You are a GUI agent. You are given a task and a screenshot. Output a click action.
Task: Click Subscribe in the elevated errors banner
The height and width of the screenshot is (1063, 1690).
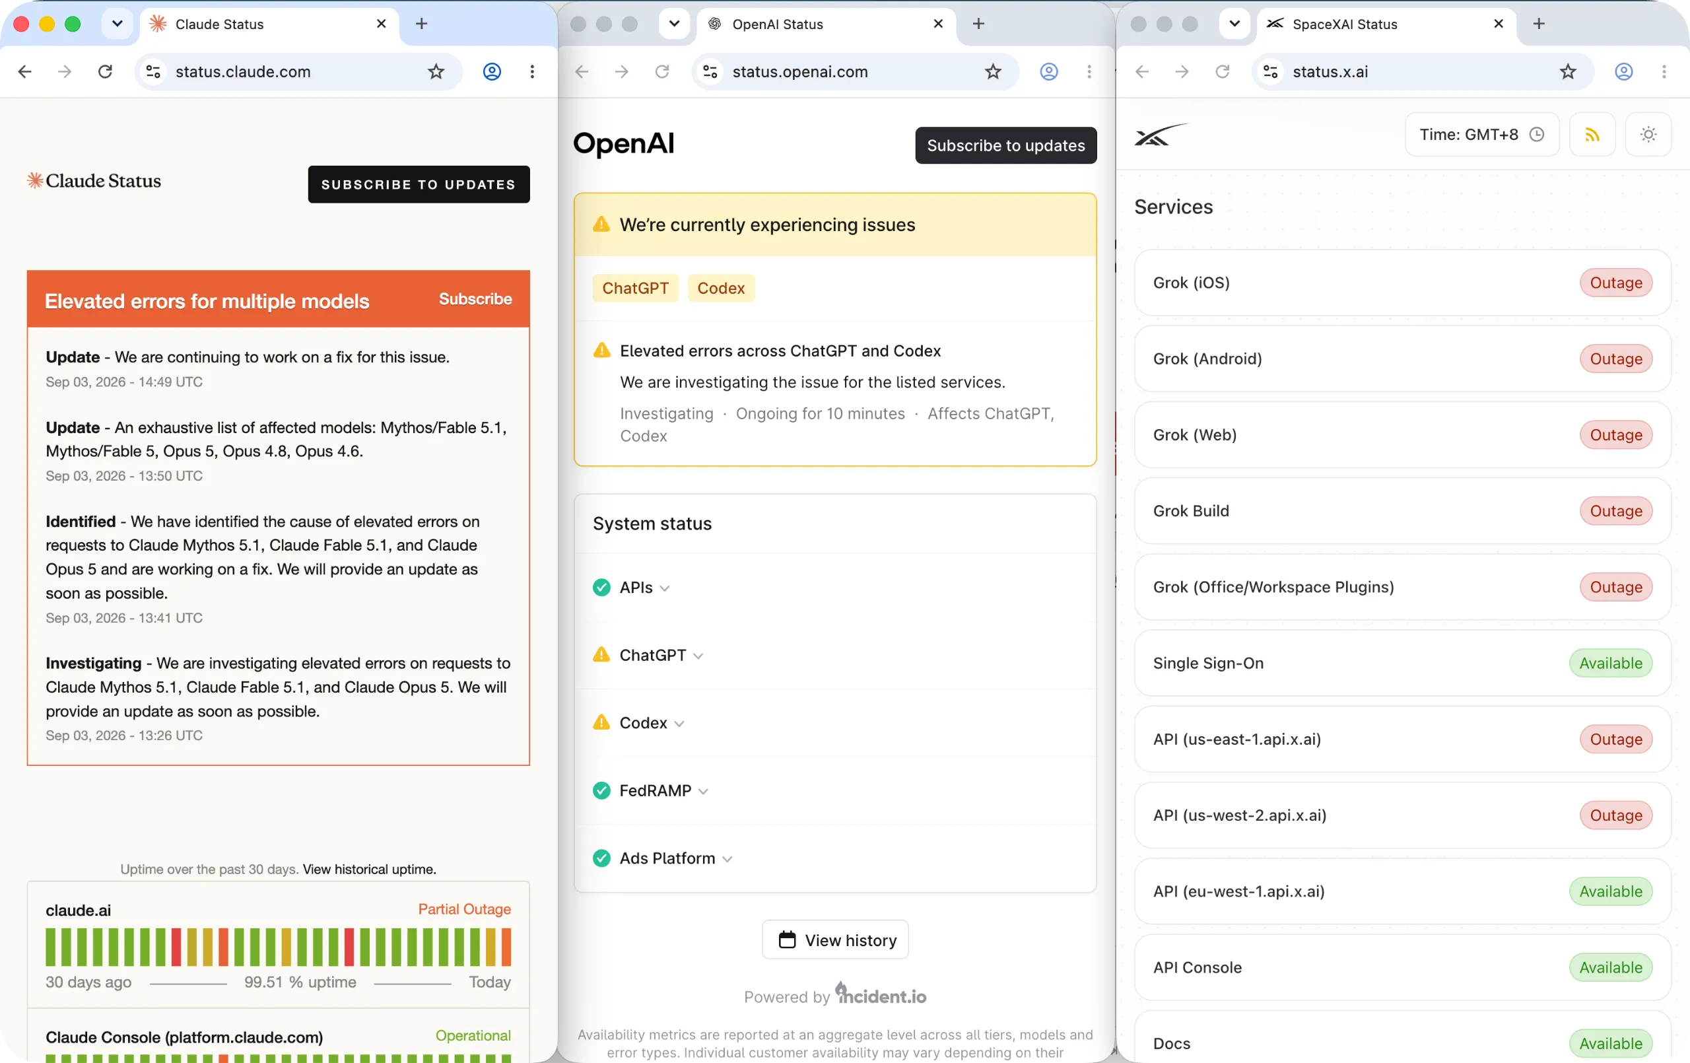tap(475, 299)
